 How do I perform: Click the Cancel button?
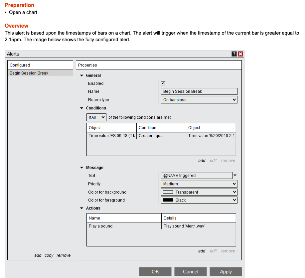[x=191, y=272]
